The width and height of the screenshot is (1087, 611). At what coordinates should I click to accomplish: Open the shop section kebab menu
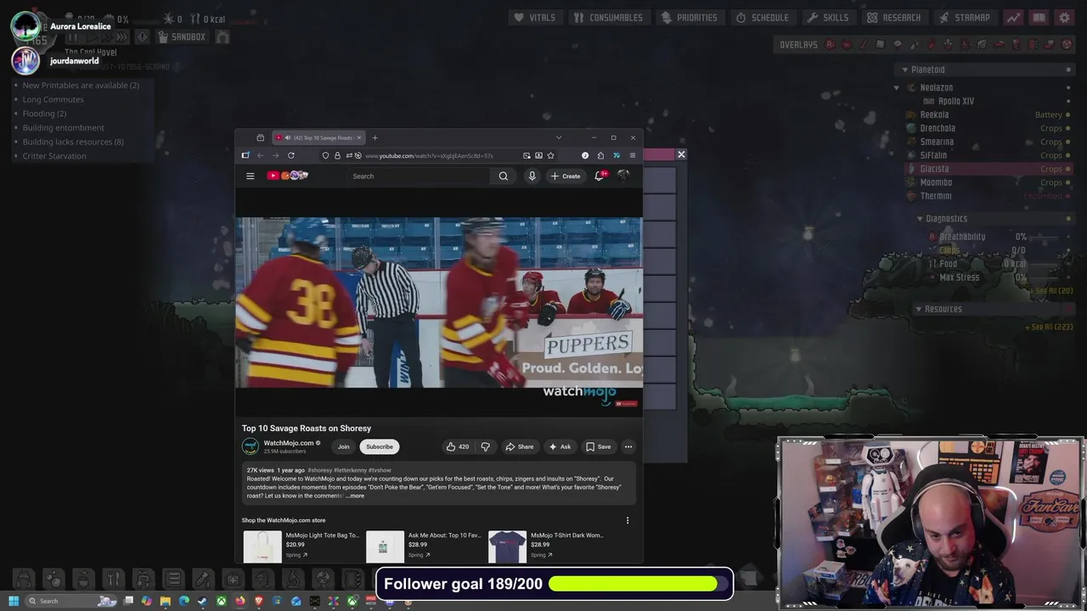[x=628, y=520]
